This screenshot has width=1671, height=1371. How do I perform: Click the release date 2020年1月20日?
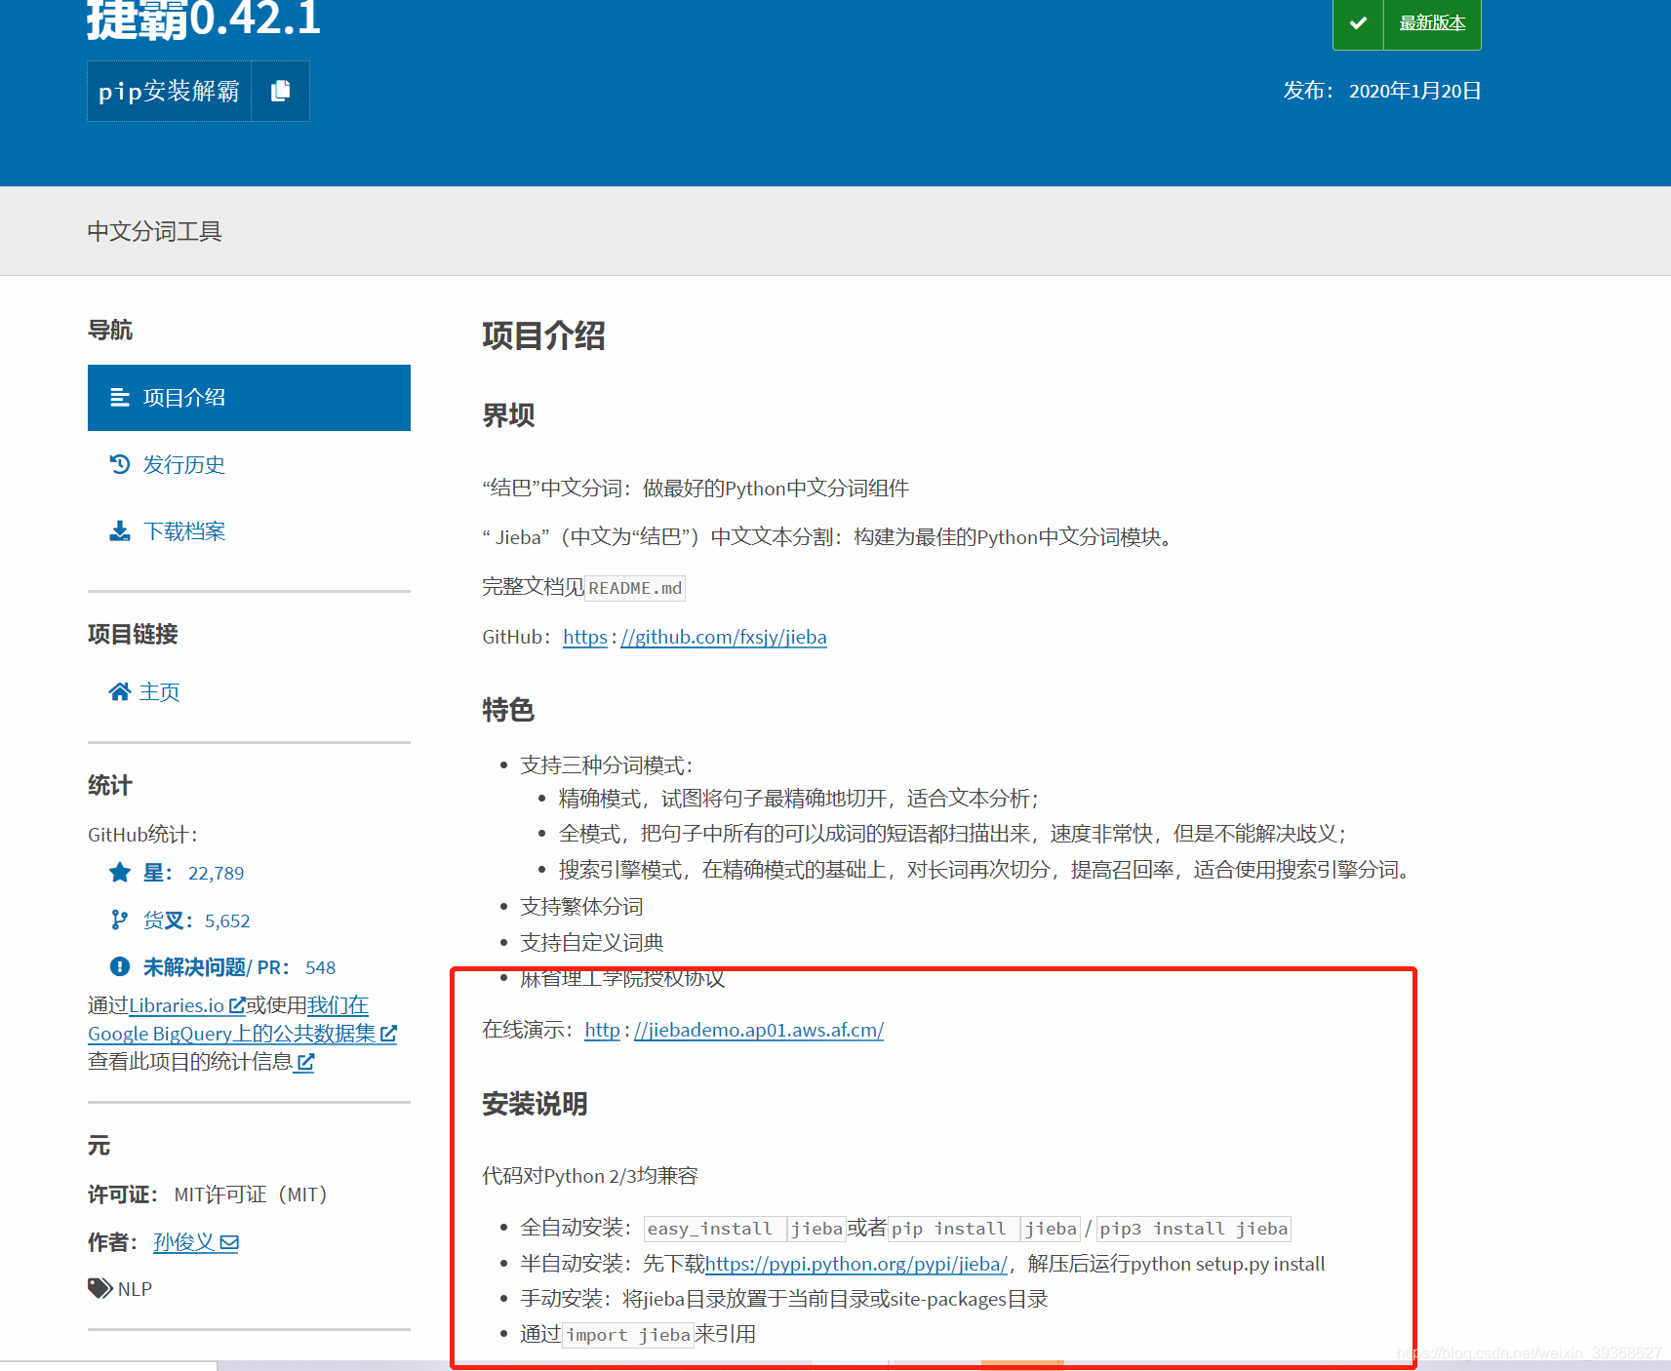click(1414, 91)
